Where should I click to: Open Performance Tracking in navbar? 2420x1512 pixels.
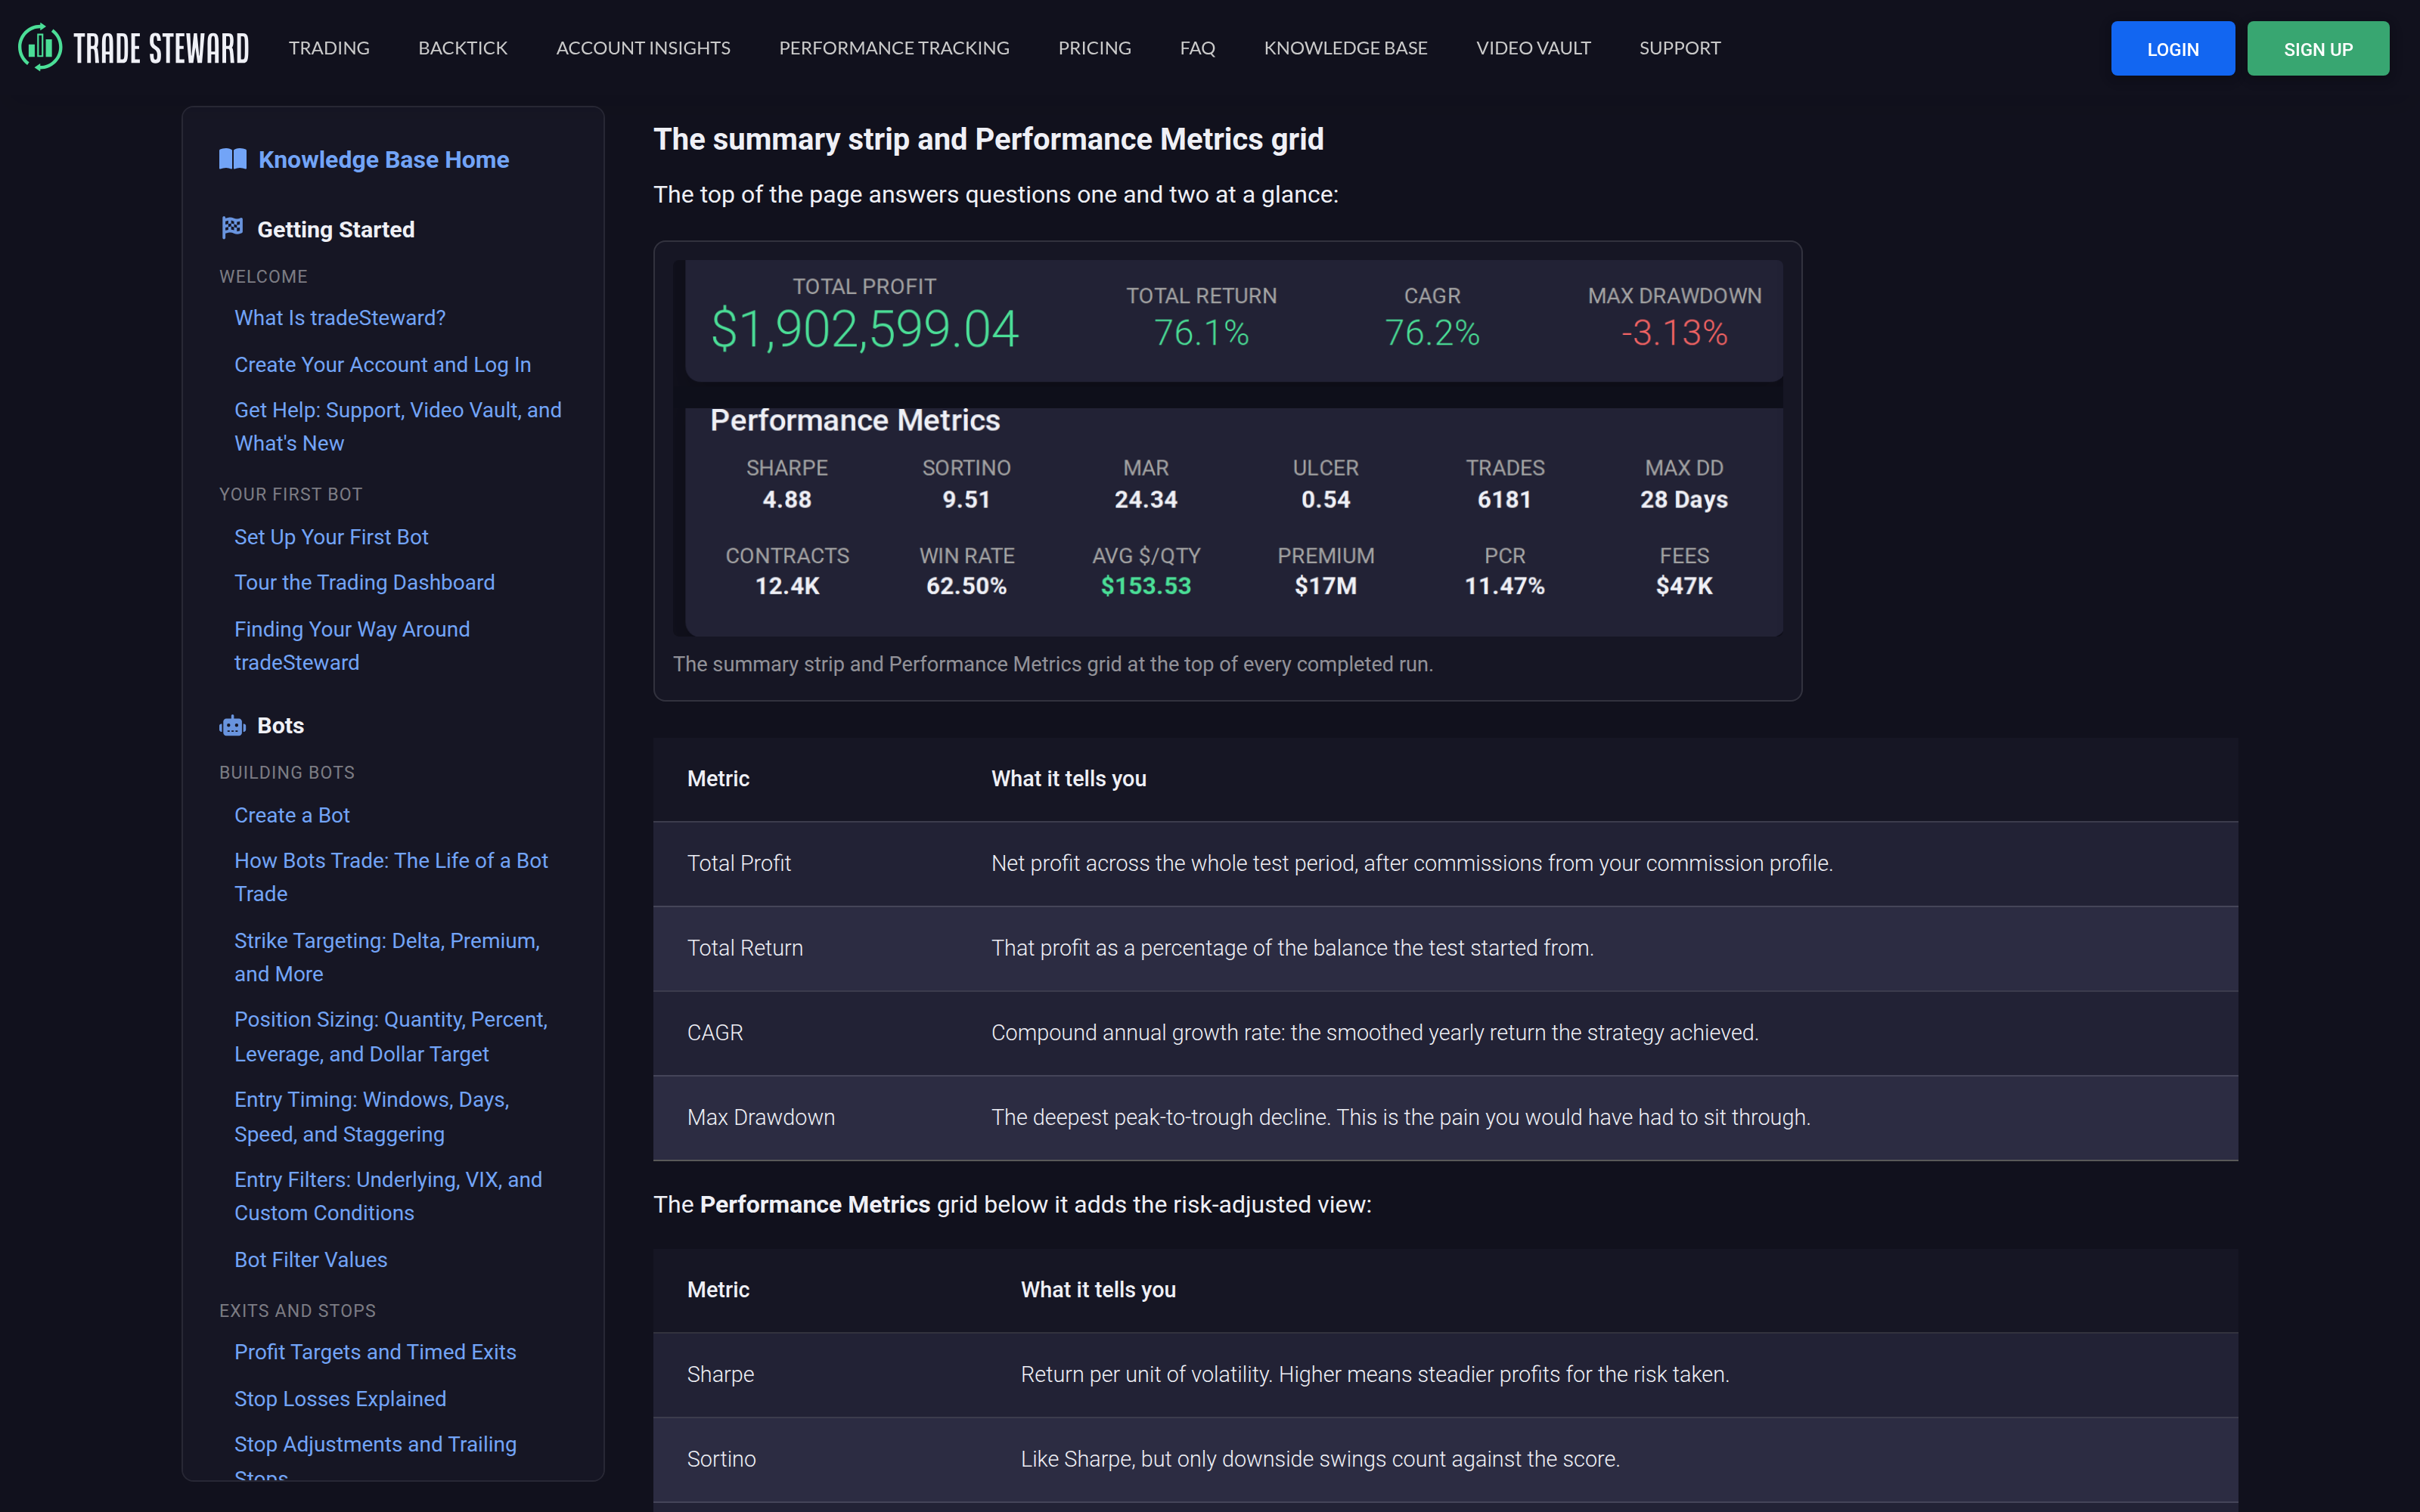894,48
